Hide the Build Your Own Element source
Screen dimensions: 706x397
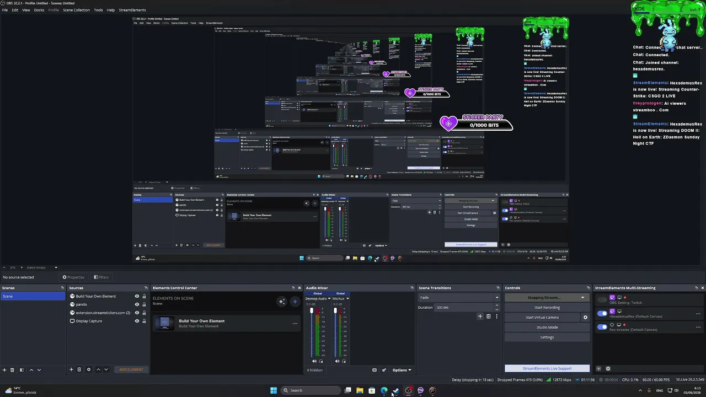[137, 296]
